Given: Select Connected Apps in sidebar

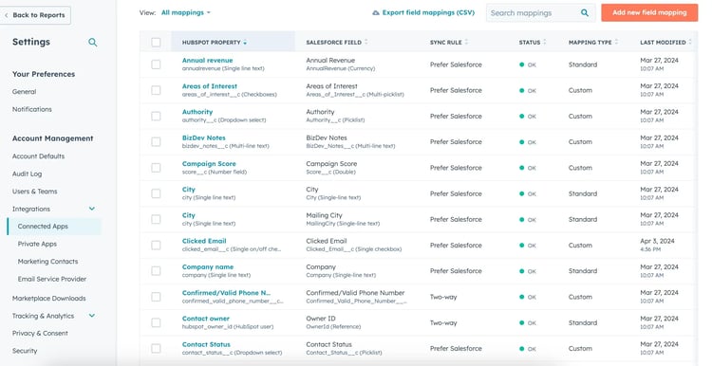Looking at the screenshot, I should [54, 227].
